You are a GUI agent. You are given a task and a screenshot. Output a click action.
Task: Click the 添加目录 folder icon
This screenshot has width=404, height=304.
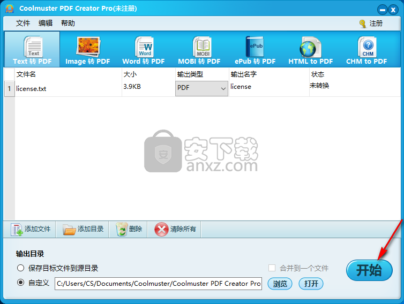pyautogui.click(x=69, y=229)
